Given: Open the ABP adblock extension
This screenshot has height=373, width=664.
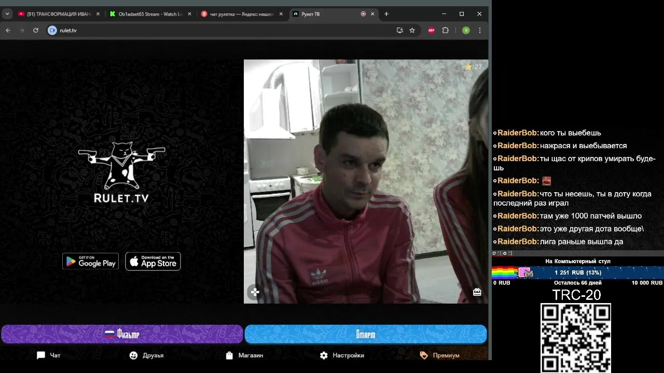Looking at the screenshot, I should click(x=432, y=31).
